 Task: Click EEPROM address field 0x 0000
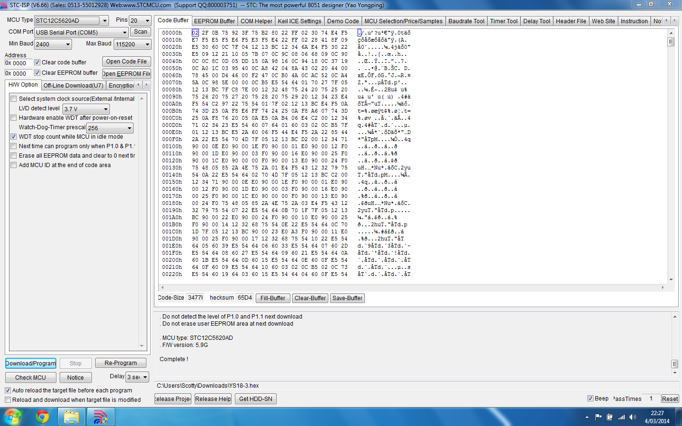click(19, 73)
